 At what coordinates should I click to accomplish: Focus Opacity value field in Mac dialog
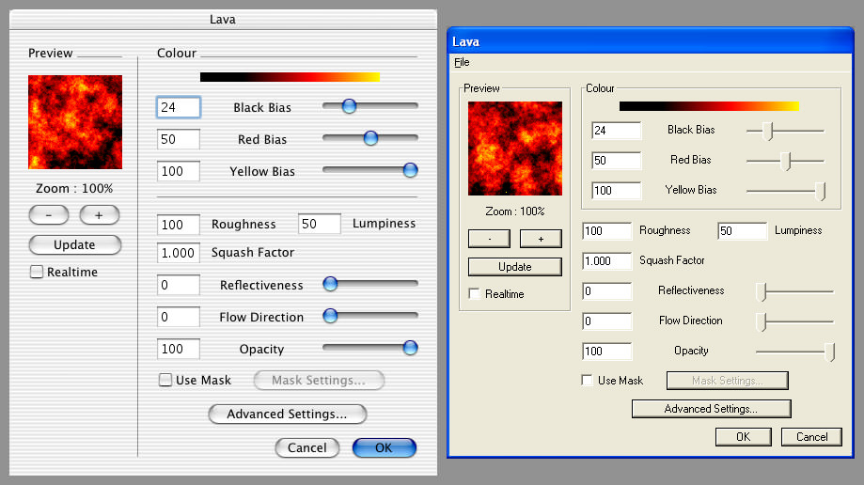179,349
